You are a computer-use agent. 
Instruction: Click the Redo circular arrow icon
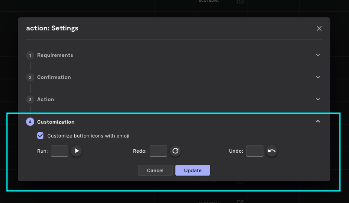pos(175,151)
